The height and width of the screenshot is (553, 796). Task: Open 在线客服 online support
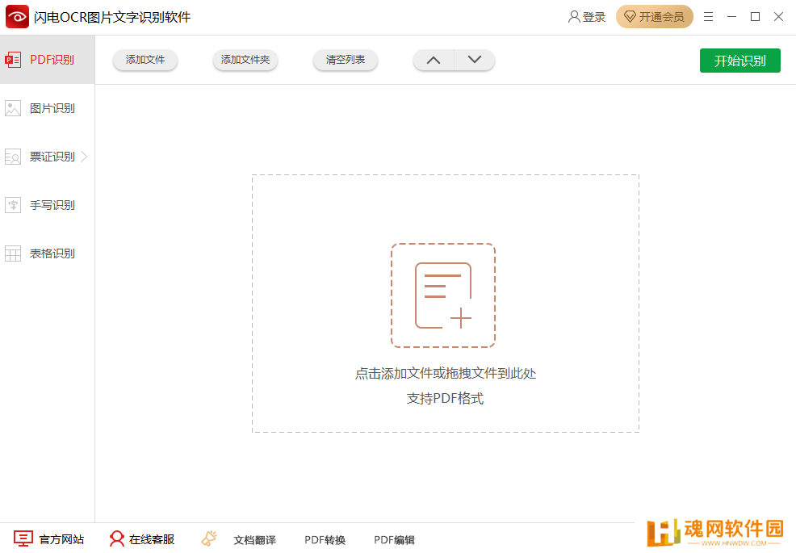[151, 539]
